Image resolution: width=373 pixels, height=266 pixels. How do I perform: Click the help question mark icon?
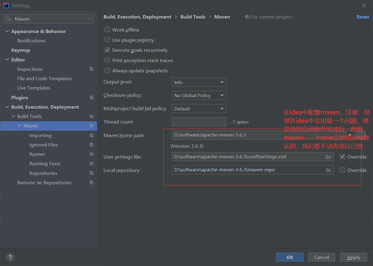point(10,257)
